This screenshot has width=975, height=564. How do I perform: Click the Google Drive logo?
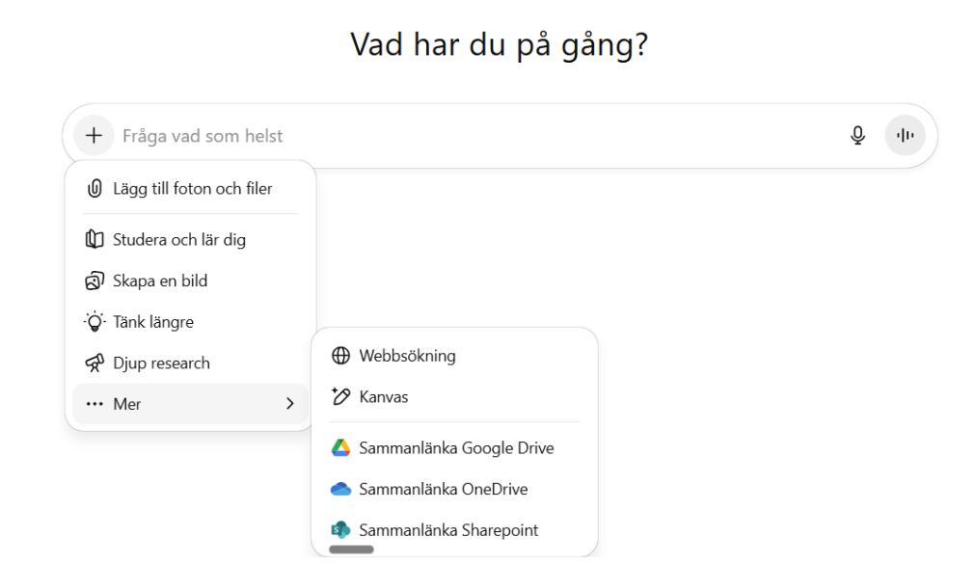pos(340,448)
